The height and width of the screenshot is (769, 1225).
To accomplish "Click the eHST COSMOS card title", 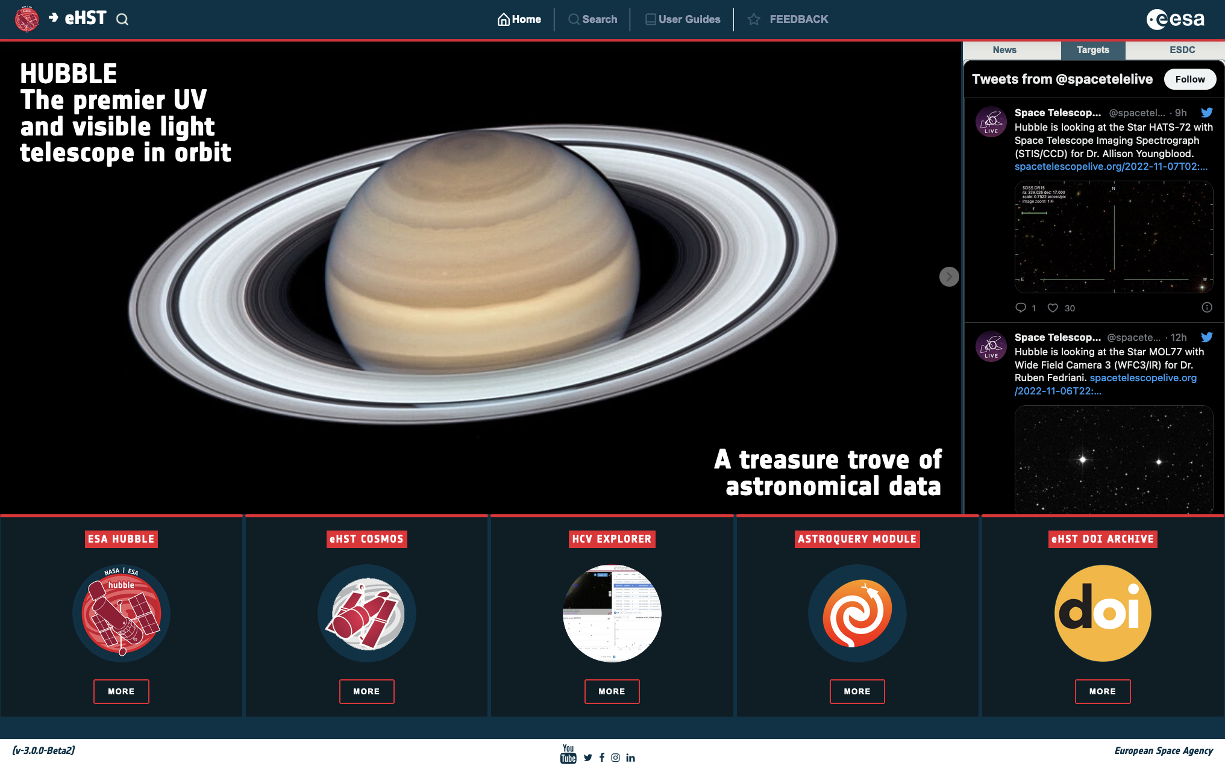I will [x=366, y=539].
